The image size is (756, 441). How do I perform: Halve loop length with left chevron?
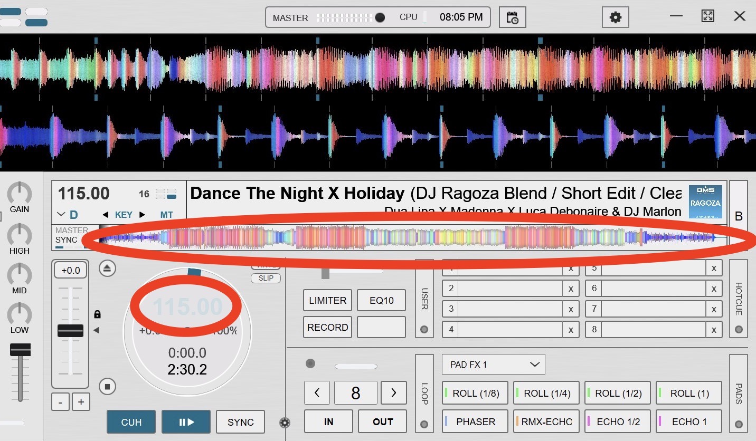(x=317, y=393)
